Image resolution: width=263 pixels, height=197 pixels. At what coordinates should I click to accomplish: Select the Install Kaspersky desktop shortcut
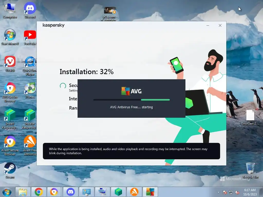click(x=10, y=119)
